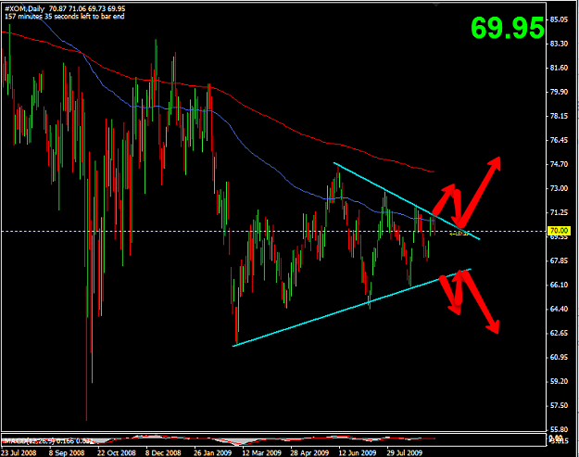Click the 60.95 price axis label
579x457 pixels.
click(559, 357)
